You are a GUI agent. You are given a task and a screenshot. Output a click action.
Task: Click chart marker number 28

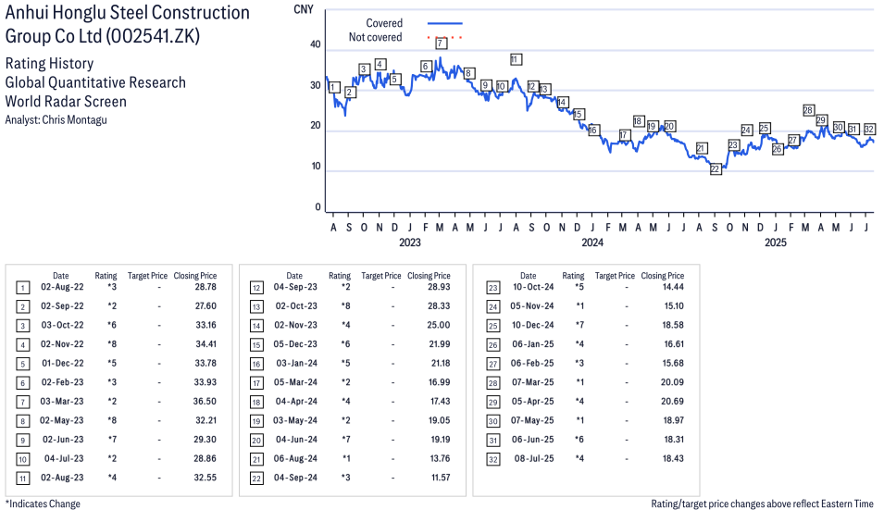pyautogui.click(x=808, y=110)
